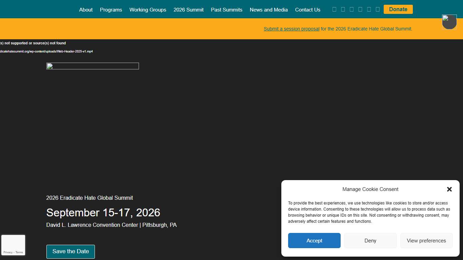Click the broken logo image in hero

pyautogui.click(x=93, y=66)
